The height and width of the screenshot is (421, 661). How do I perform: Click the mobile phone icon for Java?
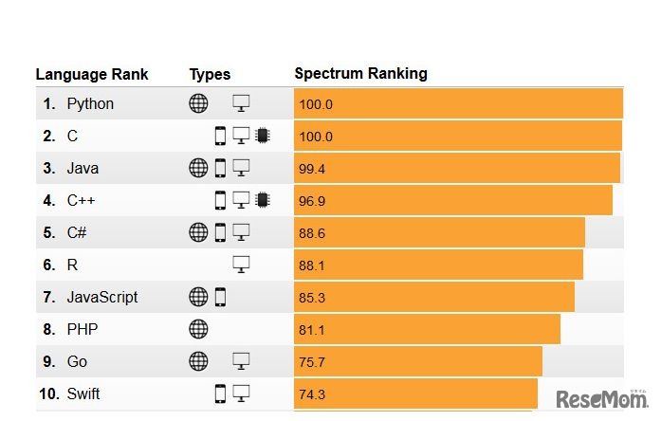click(x=220, y=169)
